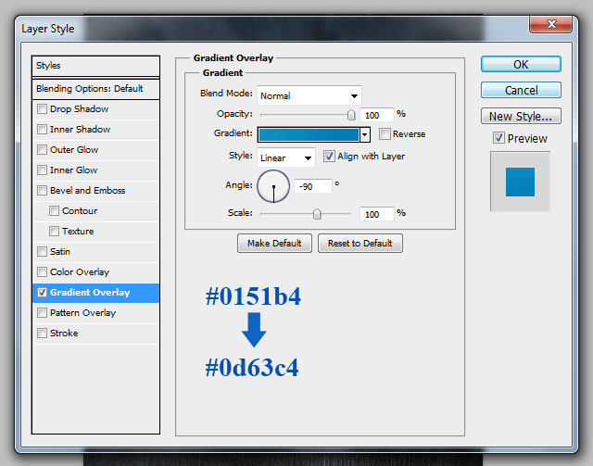Viewport: 593px width, 466px height.
Task: Open the Blend Mode dropdown
Action: [309, 95]
